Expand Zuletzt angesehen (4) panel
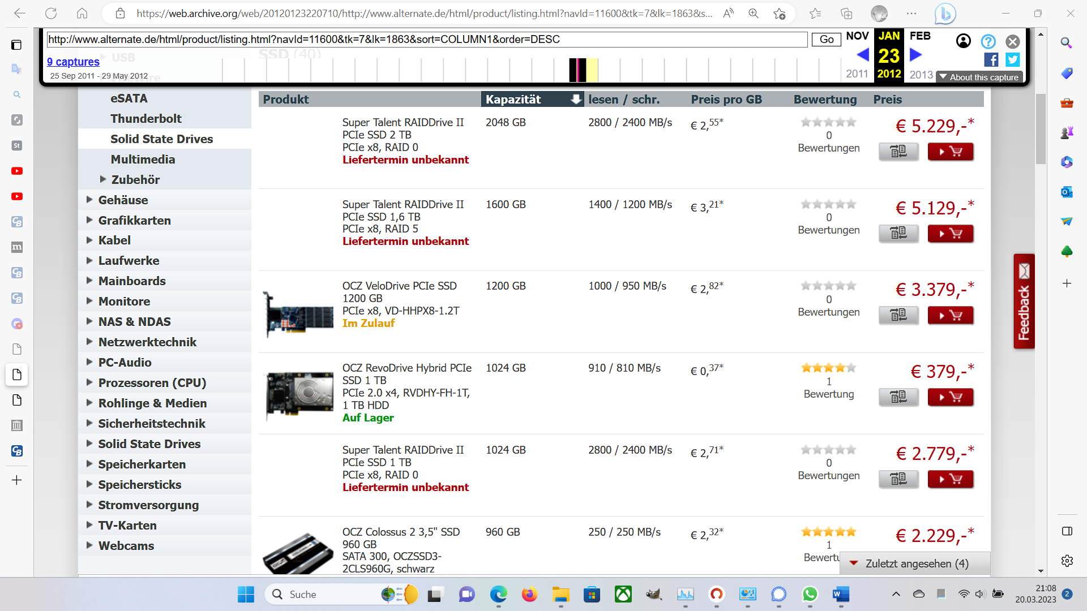The width and height of the screenshot is (1087, 611). pos(915,563)
